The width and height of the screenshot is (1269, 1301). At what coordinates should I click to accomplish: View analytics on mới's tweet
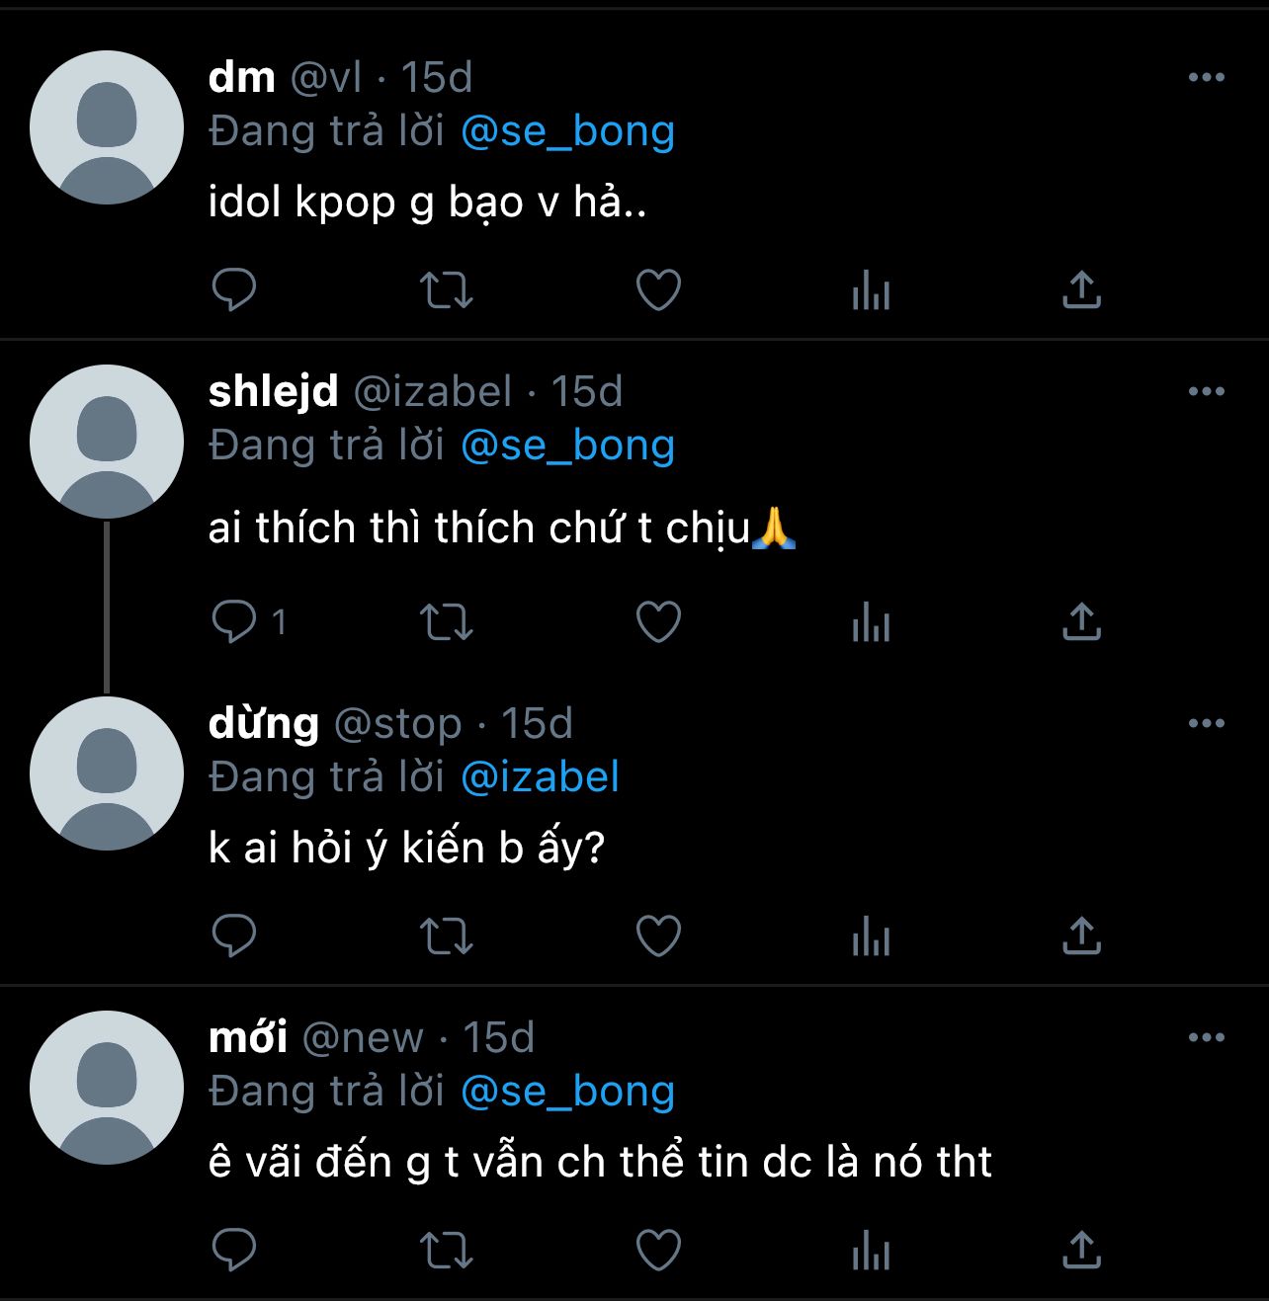click(x=871, y=1251)
